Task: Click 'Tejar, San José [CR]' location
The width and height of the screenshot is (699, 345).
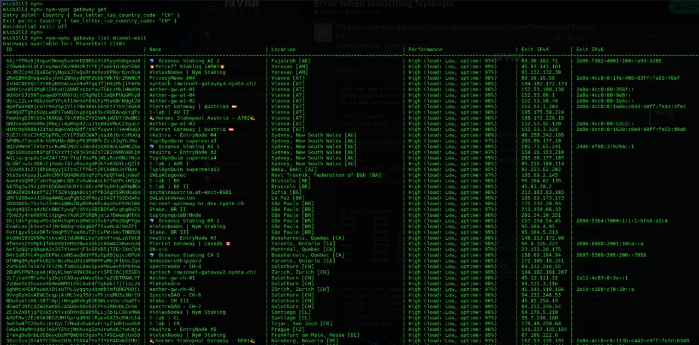Action: tap(302, 324)
